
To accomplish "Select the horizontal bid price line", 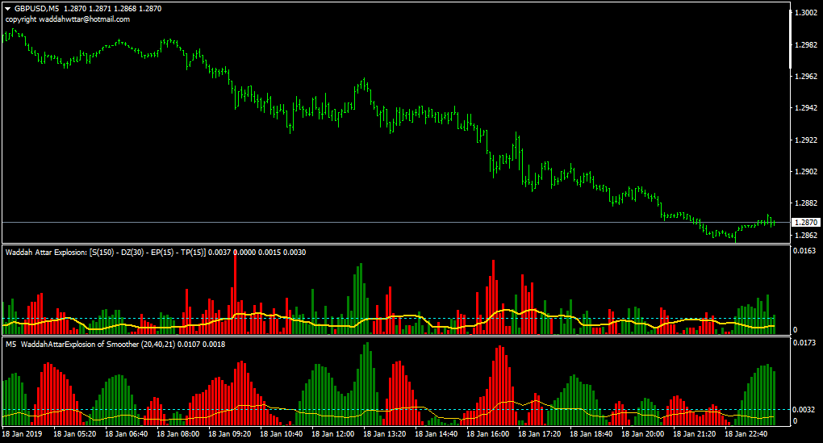I will click(395, 223).
